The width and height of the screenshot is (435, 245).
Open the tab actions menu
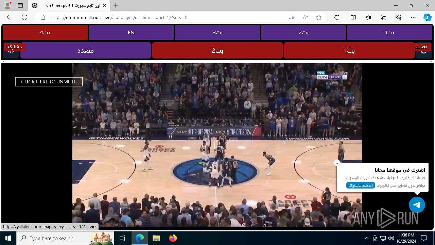[x=20, y=5]
